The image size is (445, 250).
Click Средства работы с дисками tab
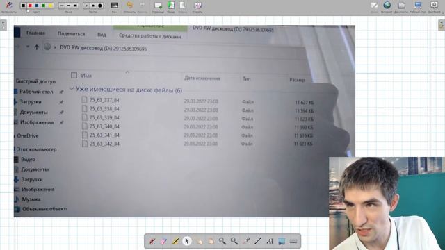pyautogui.click(x=150, y=36)
